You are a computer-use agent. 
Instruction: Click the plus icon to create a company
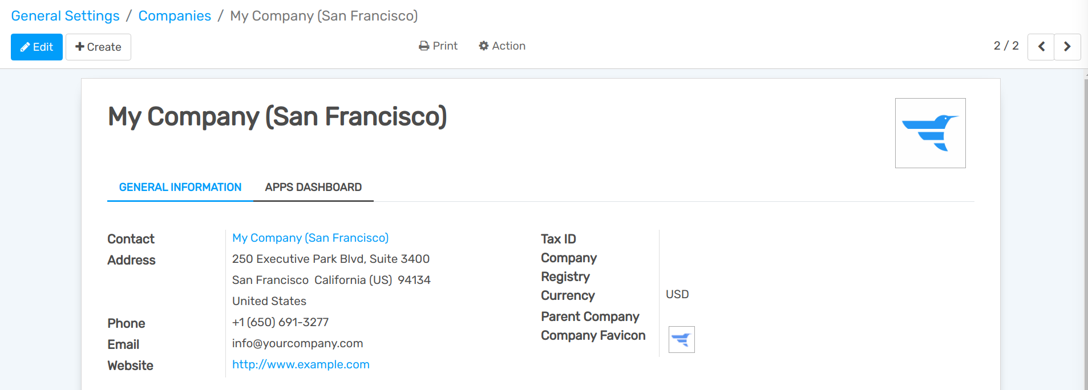pos(80,47)
